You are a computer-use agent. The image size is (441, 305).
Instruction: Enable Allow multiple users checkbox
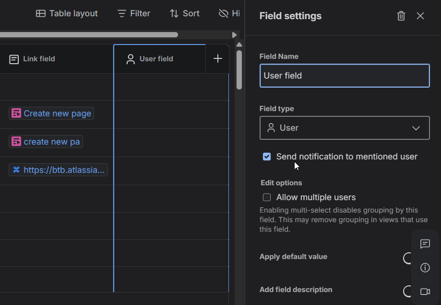click(267, 197)
